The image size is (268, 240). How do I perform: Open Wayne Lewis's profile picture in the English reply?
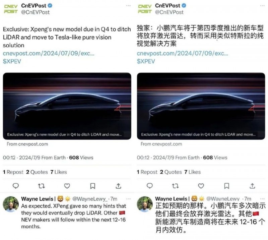point(11,204)
